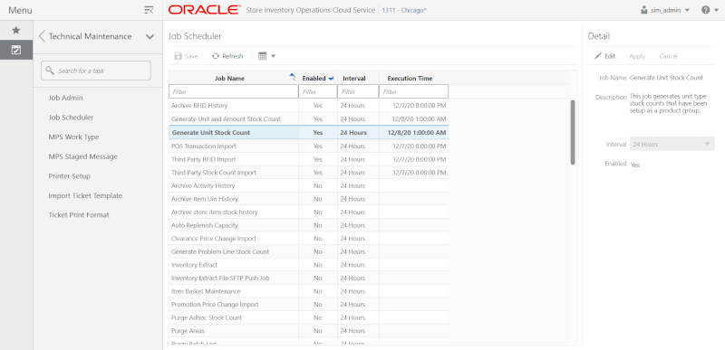
Task: Sort by Enabled column header
Action: (x=318, y=79)
